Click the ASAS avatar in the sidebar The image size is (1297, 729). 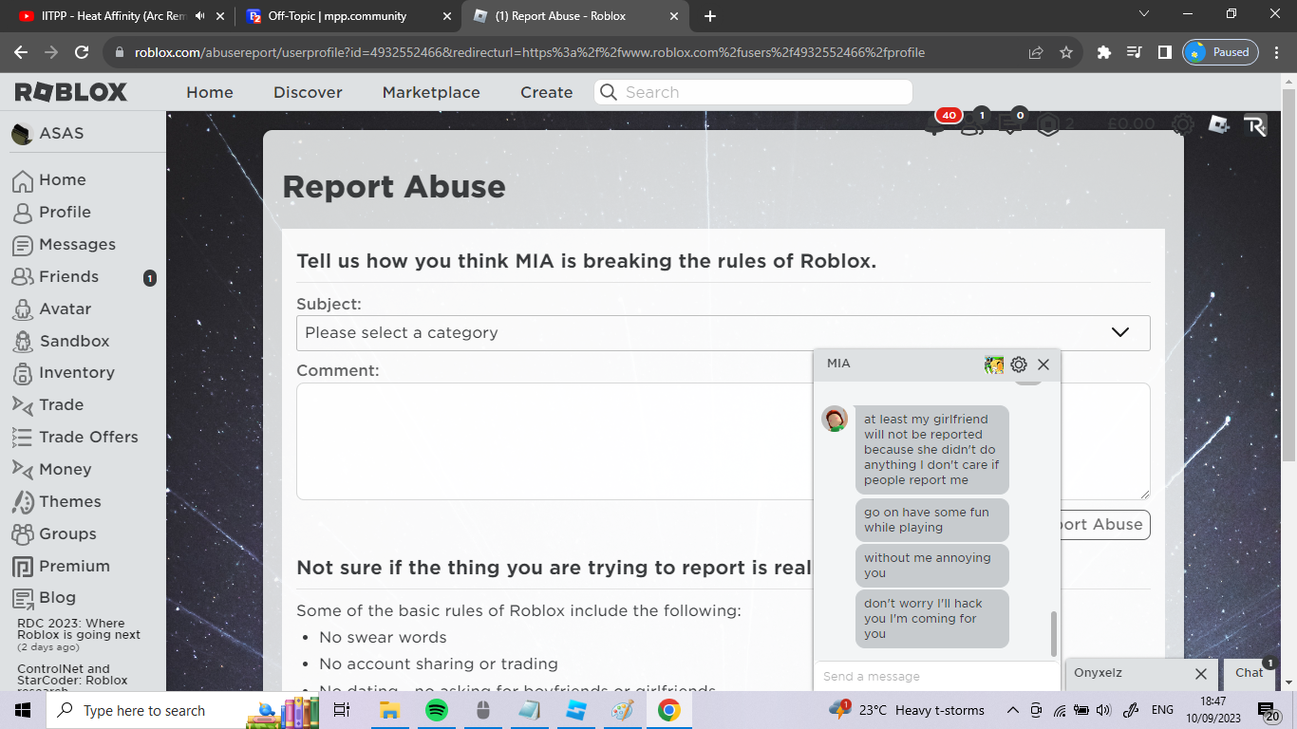point(22,134)
